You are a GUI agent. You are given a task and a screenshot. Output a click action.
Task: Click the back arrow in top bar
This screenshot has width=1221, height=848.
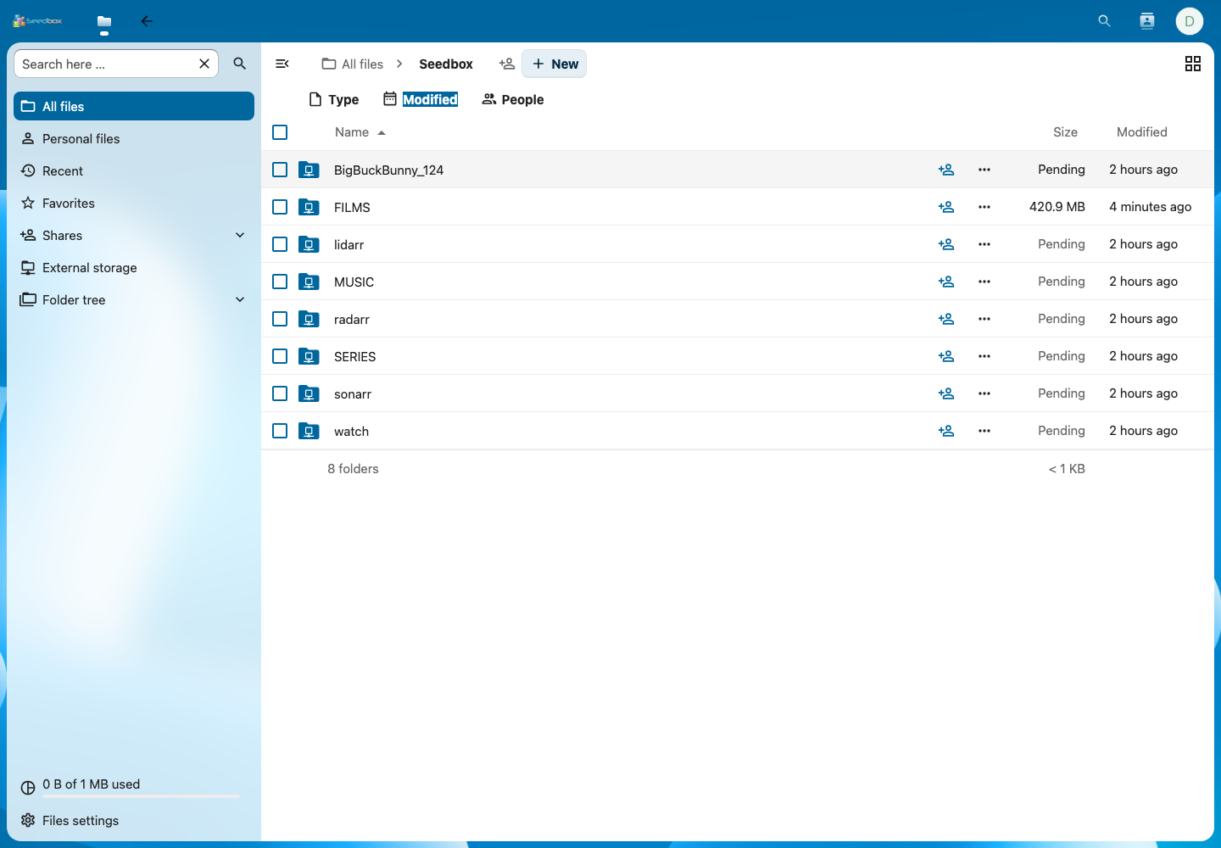click(147, 21)
